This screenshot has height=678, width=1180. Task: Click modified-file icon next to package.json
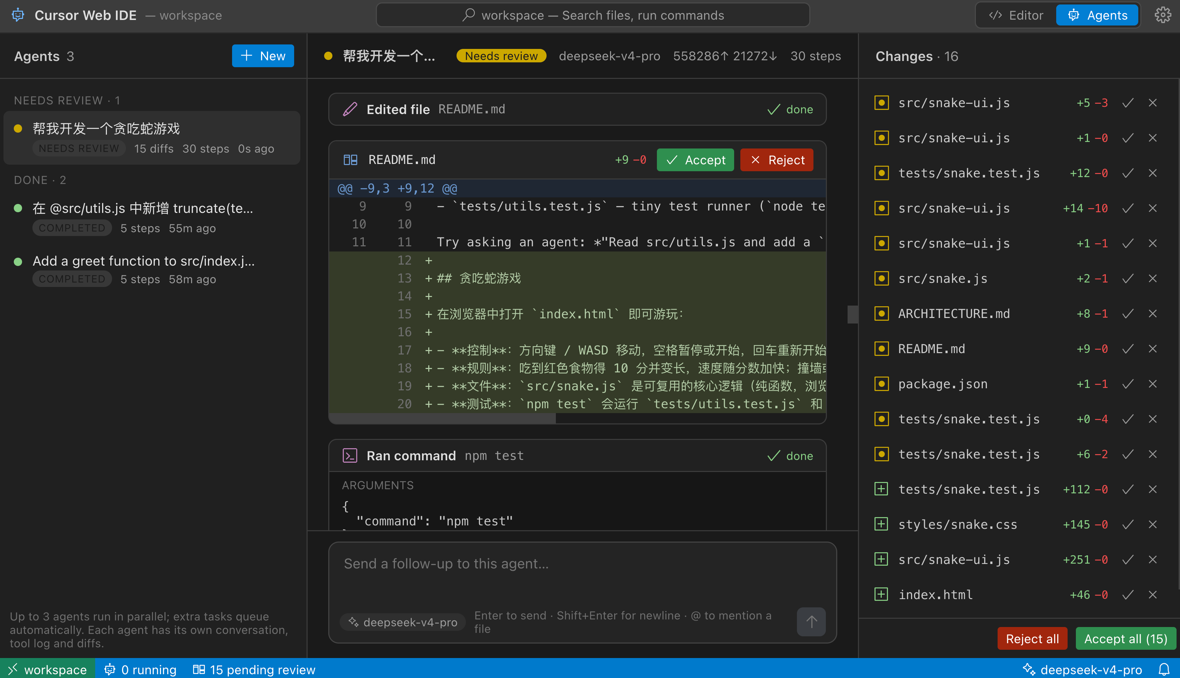[881, 384]
